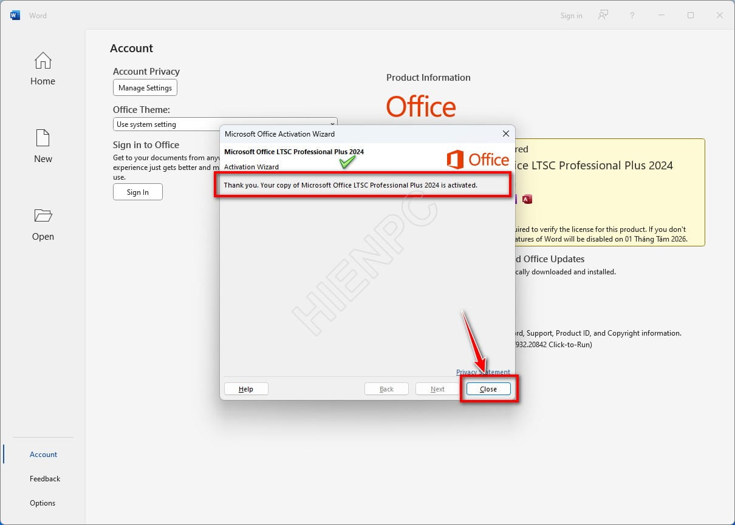Click the 'Product Information' heading
Viewport: 735px width, 525px height.
pos(428,77)
